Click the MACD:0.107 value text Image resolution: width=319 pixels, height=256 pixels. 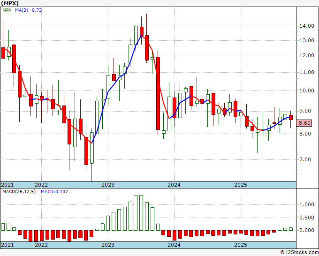[x=54, y=192]
